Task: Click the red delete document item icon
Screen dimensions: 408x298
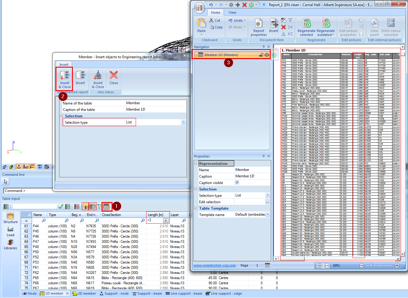Action: point(284,27)
